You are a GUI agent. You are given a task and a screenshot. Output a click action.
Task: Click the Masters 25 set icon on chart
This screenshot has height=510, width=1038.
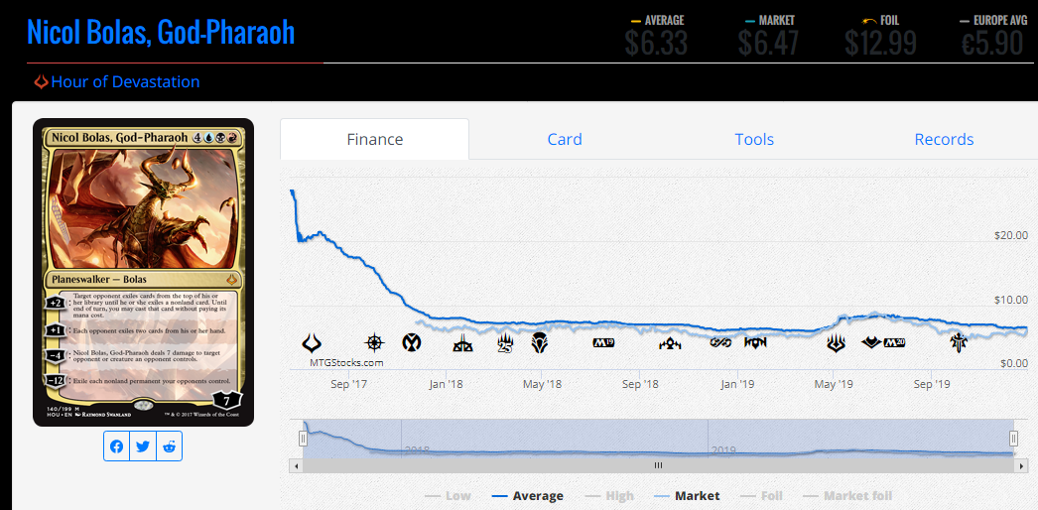(x=506, y=344)
